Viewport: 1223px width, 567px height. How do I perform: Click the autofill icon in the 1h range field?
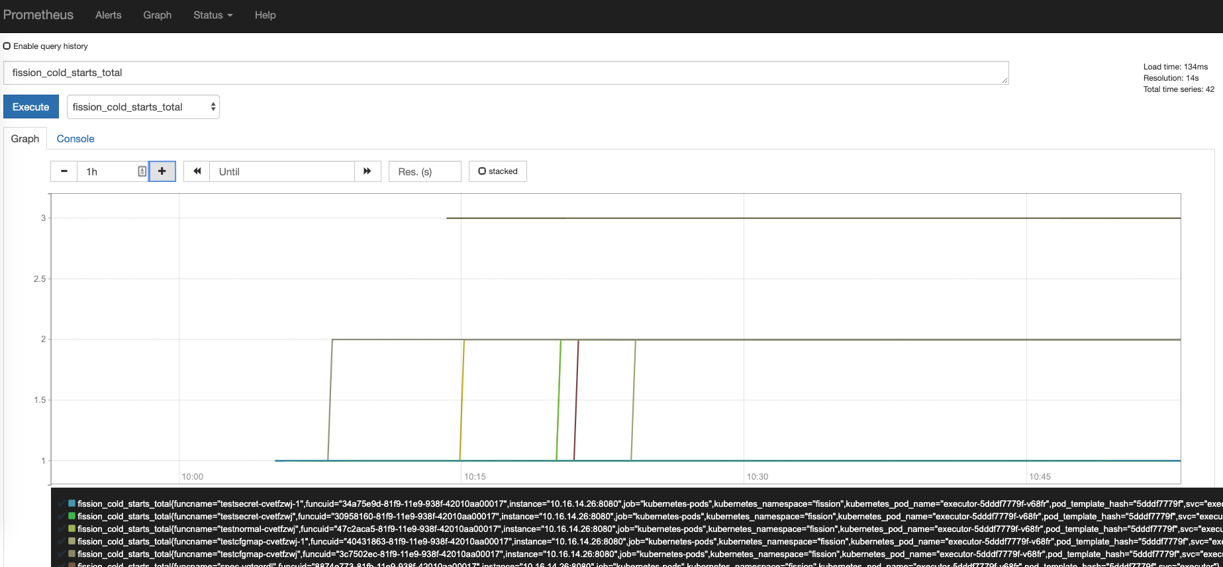coord(142,171)
